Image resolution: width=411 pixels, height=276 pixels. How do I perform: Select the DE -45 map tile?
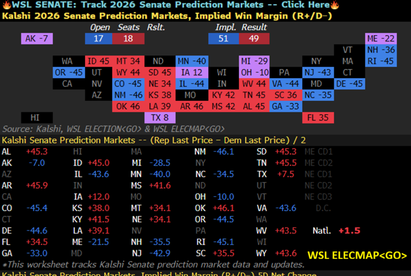[349, 84]
